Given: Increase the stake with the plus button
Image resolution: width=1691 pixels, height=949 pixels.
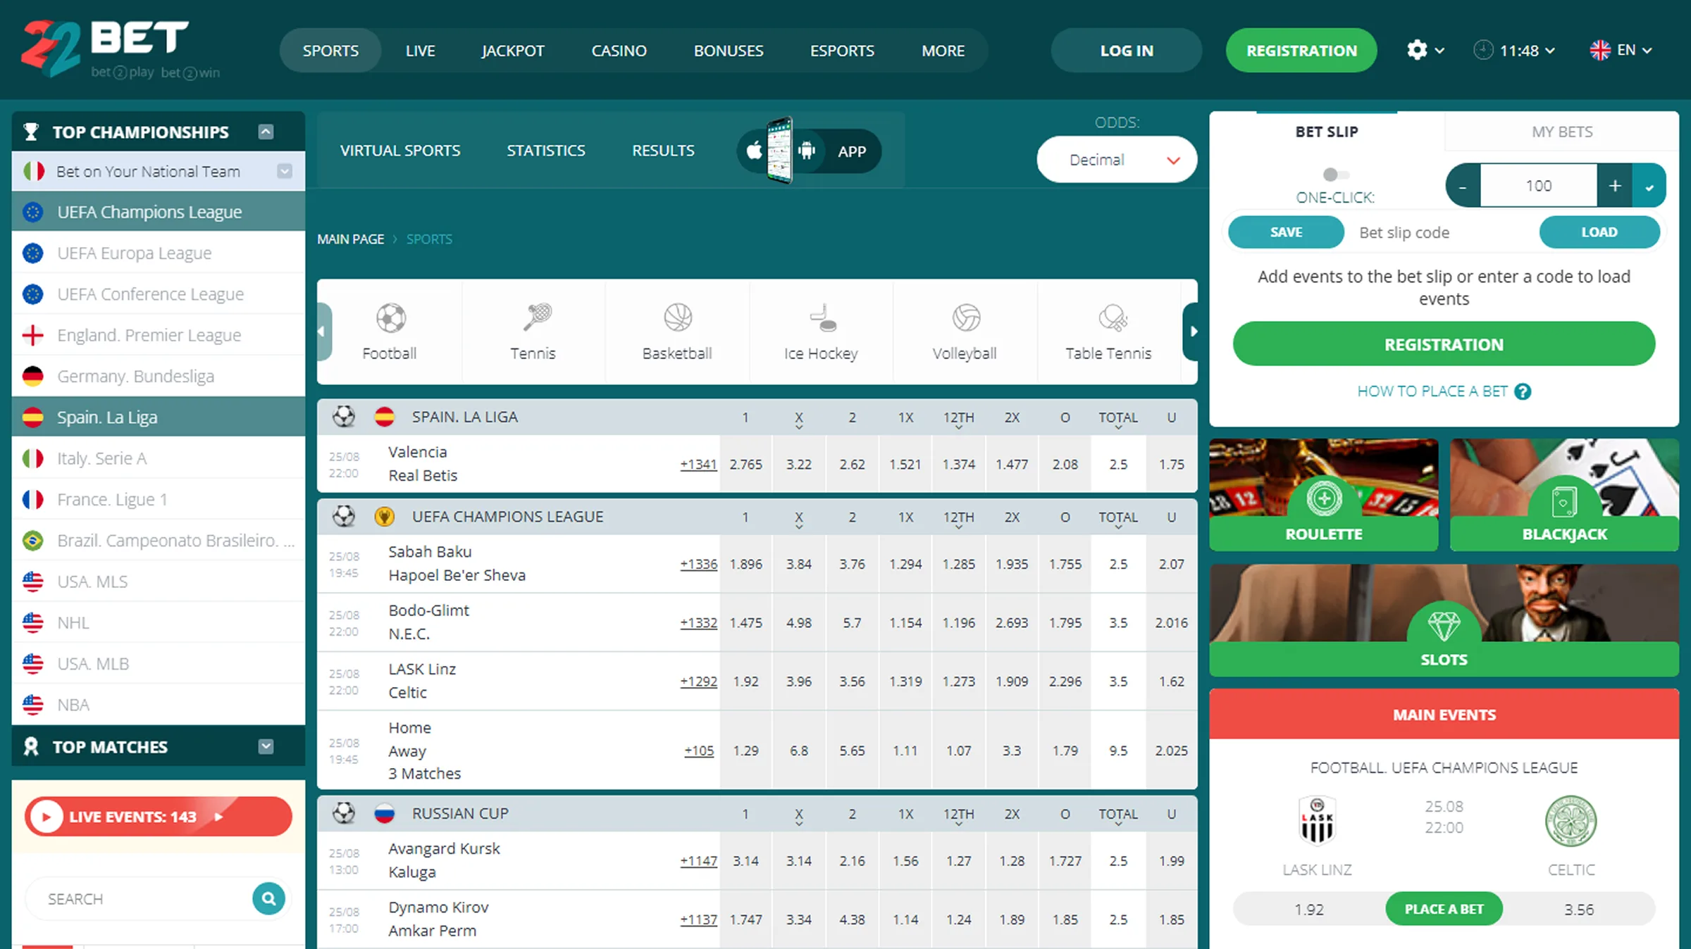Looking at the screenshot, I should pyautogui.click(x=1615, y=186).
